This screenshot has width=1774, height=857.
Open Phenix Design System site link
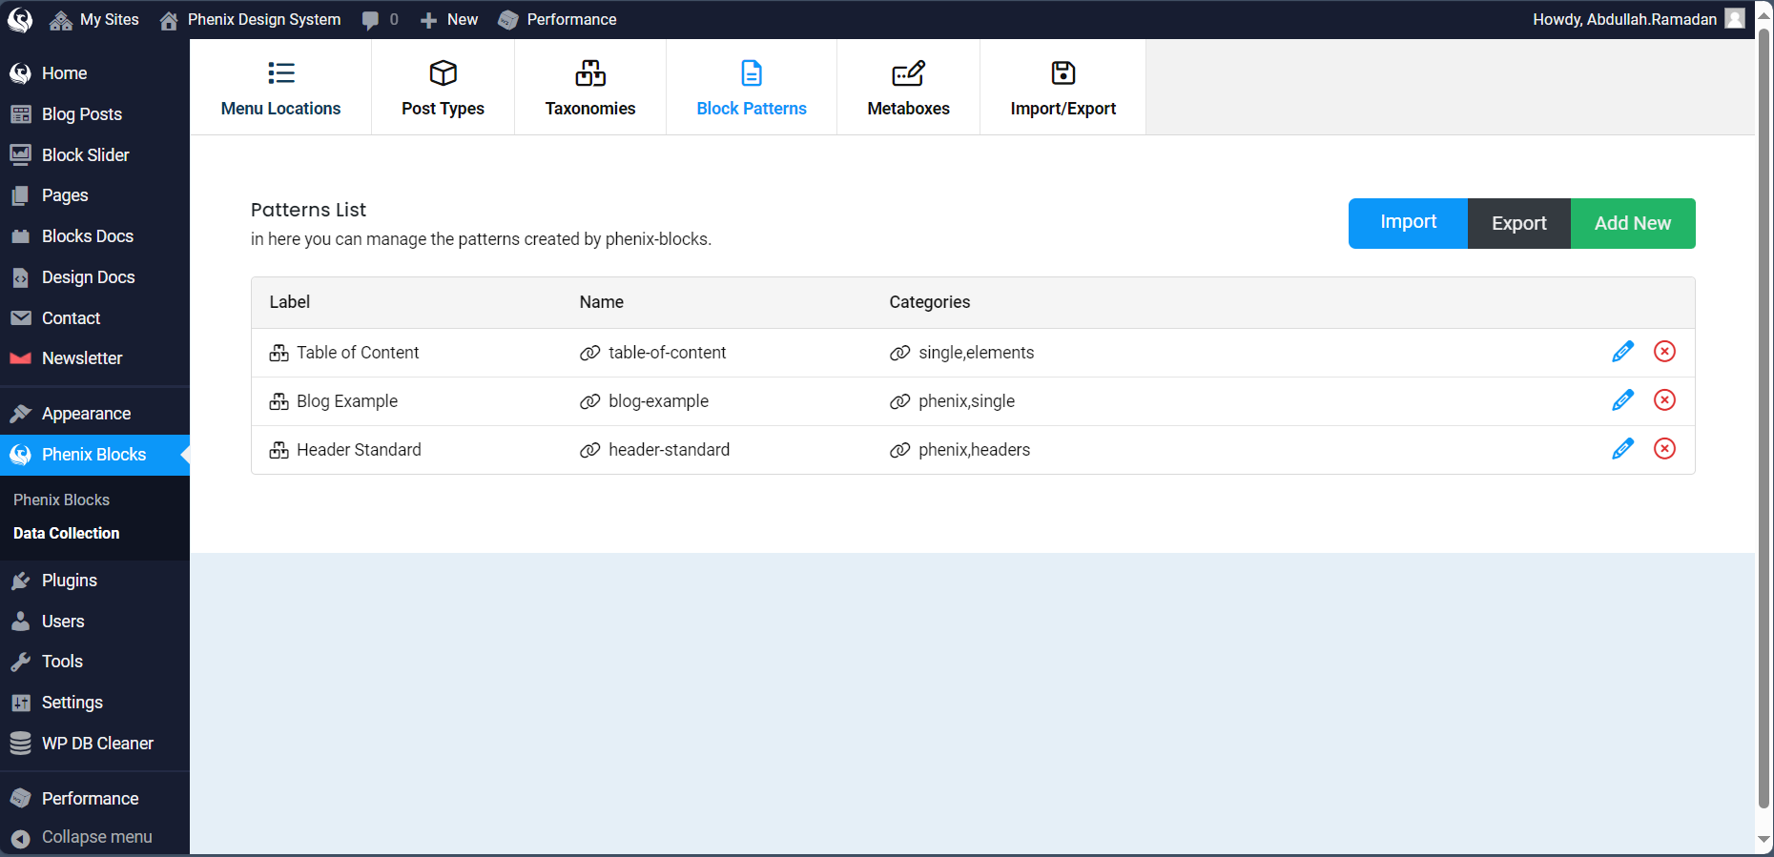click(250, 19)
